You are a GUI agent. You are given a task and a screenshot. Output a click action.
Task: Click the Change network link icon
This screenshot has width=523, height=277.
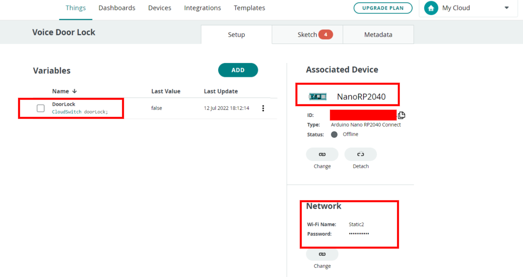click(x=322, y=254)
